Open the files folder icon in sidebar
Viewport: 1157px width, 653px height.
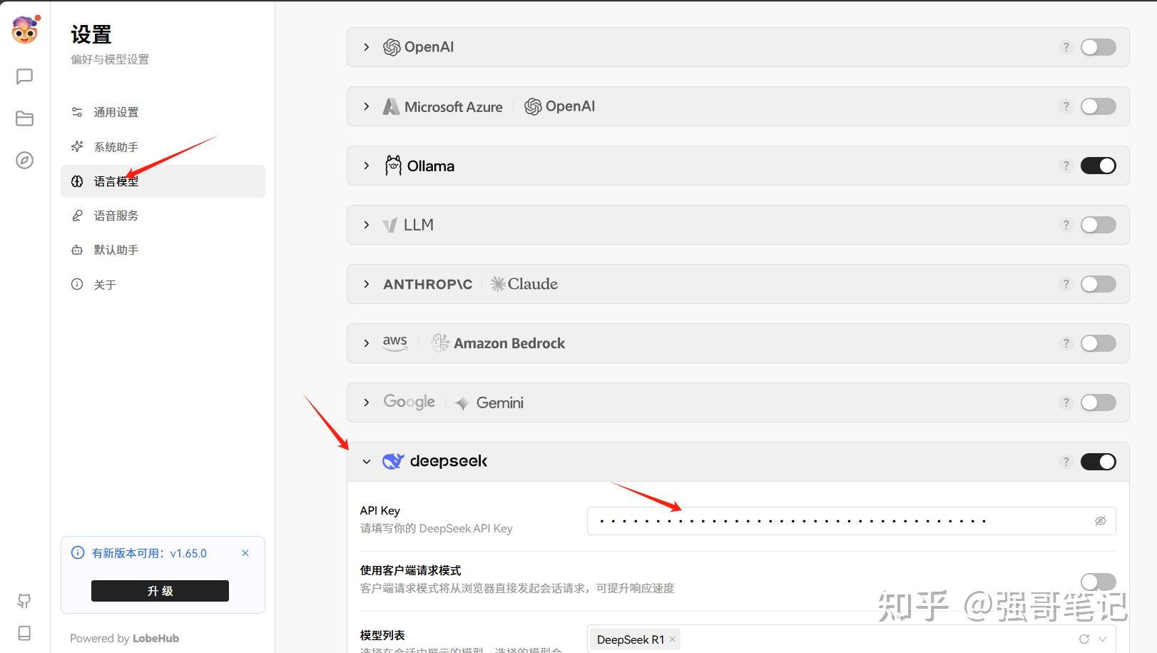tap(24, 118)
